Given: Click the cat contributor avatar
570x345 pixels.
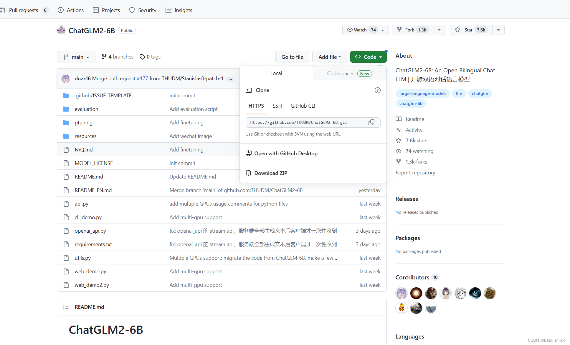Looking at the screenshot, I should 490,293.
